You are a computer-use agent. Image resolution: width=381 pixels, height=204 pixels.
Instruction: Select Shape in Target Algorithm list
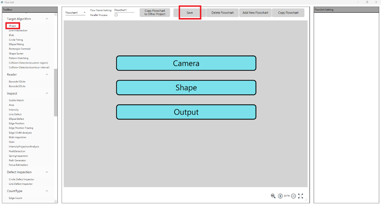(x=12, y=26)
